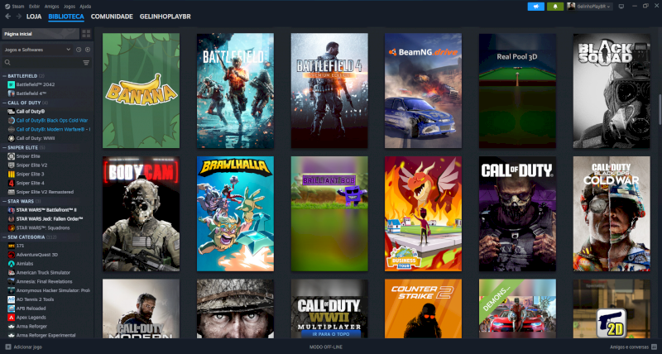Open the Brawlhalla game cover

235,214
